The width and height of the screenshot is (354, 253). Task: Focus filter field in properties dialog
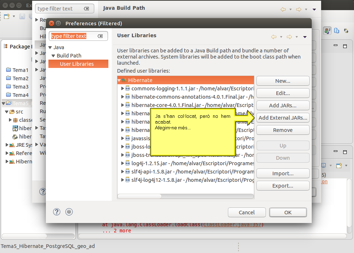pyautogui.click(x=64, y=9)
